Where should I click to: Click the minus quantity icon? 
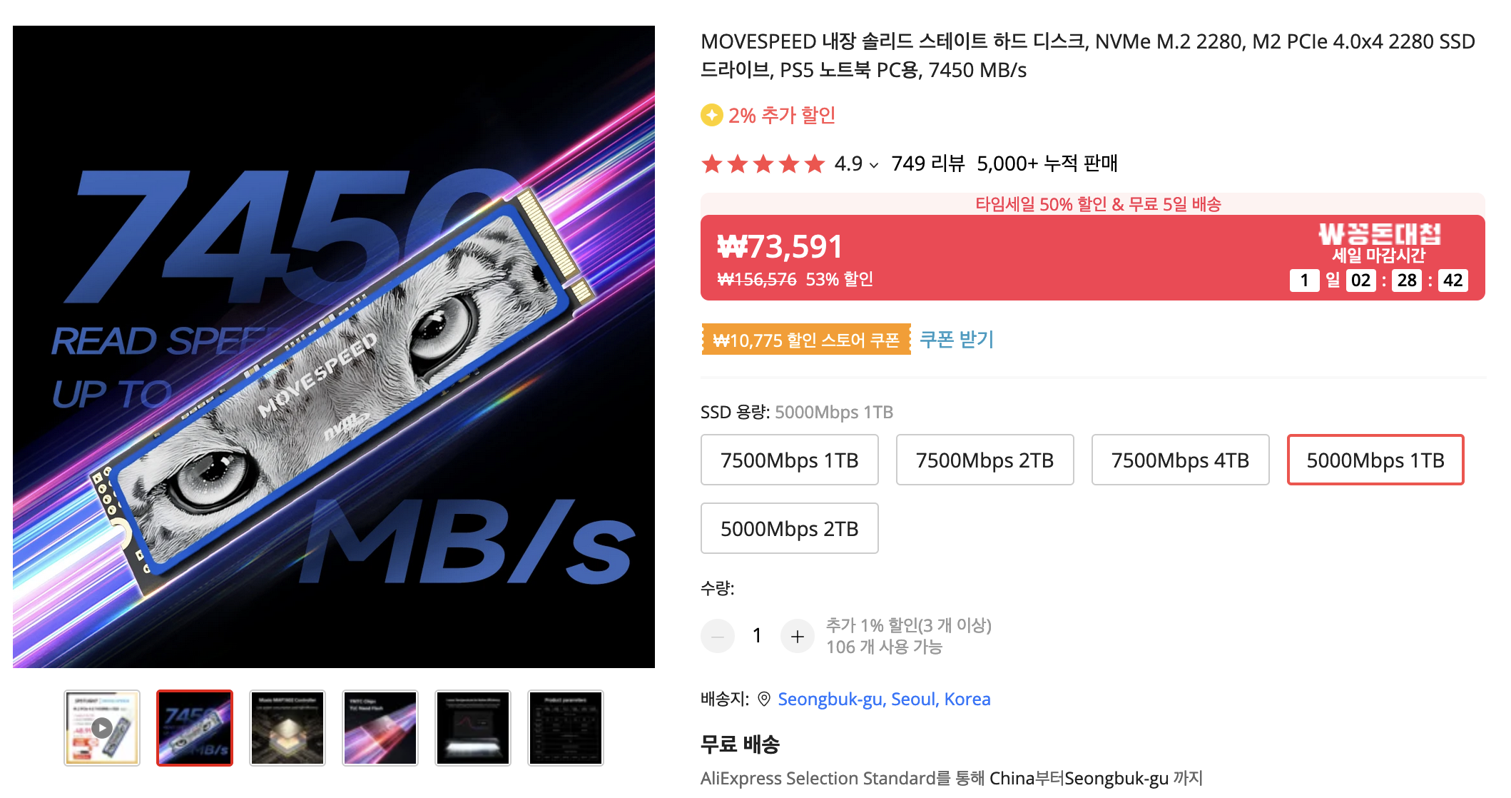(718, 636)
